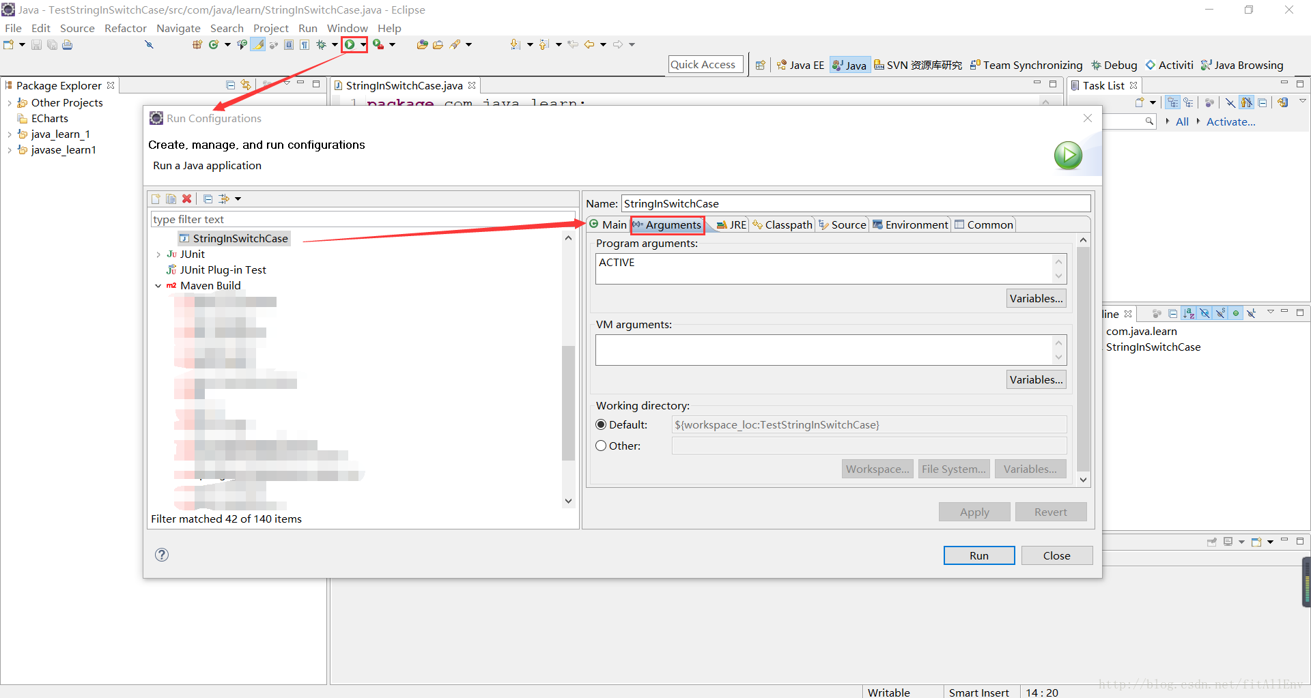The image size is (1311, 698).
Task: Collapse all launch configurations icon
Action: [208, 199]
